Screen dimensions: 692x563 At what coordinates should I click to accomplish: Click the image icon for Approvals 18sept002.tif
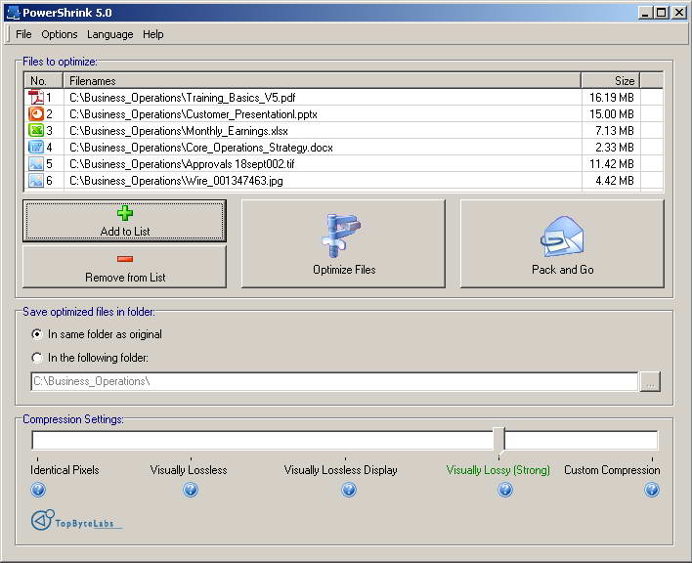36,163
